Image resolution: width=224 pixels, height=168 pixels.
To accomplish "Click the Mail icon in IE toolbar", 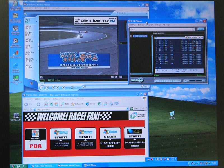I will [x=106, y=104].
